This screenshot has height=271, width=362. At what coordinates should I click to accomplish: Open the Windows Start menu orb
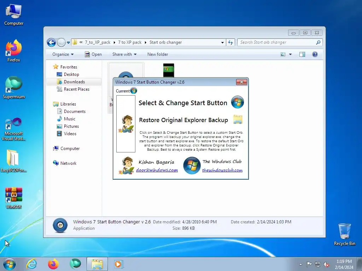coord(10,264)
